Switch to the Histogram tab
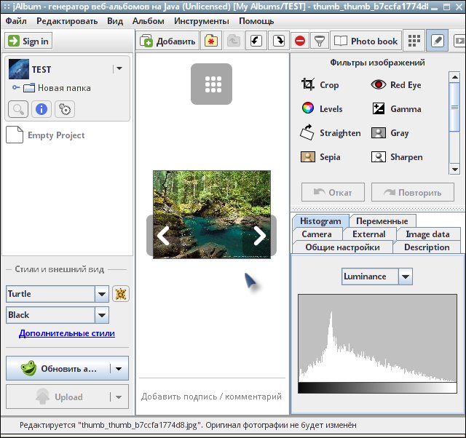Screen dimensions: 466x438 pos(320,221)
